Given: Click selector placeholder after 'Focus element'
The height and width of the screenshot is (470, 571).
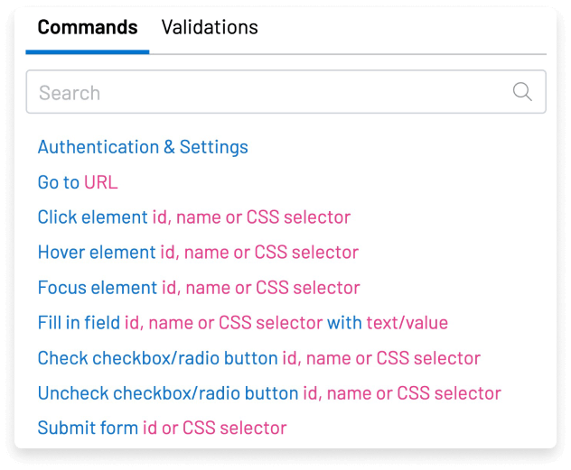Looking at the screenshot, I should pos(260,288).
